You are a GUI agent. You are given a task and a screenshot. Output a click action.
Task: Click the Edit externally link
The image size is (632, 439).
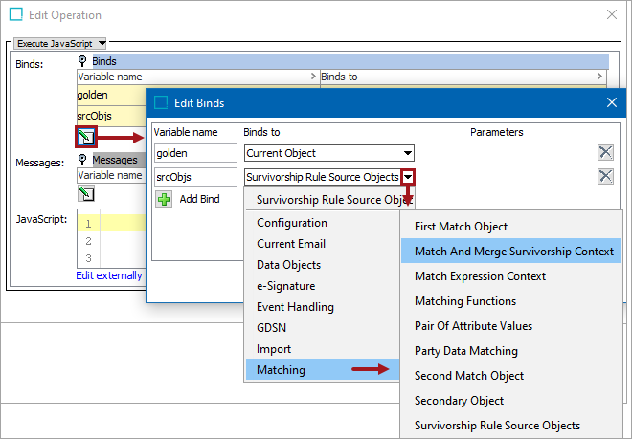coord(109,275)
